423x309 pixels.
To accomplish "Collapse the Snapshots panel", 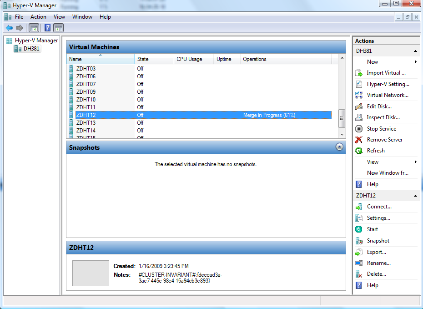I will (339, 147).
